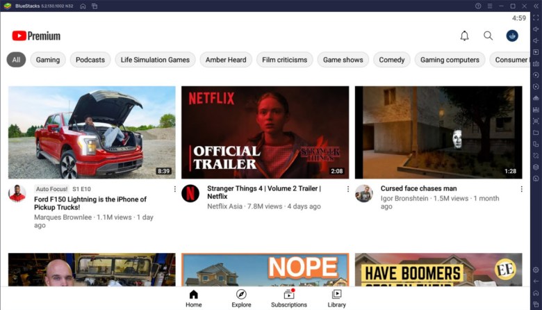
Task: Select the Amber Heard chip
Action: pos(226,60)
